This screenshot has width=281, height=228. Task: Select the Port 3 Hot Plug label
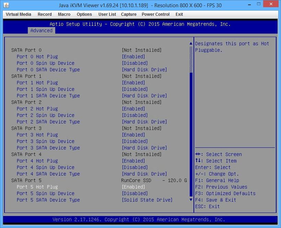click(37, 135)
